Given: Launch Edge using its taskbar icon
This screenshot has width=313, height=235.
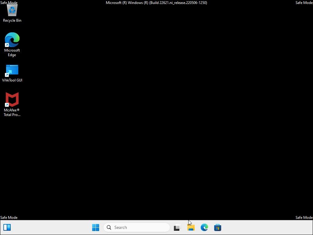Looking at the screenshot, I should (204, 227).
